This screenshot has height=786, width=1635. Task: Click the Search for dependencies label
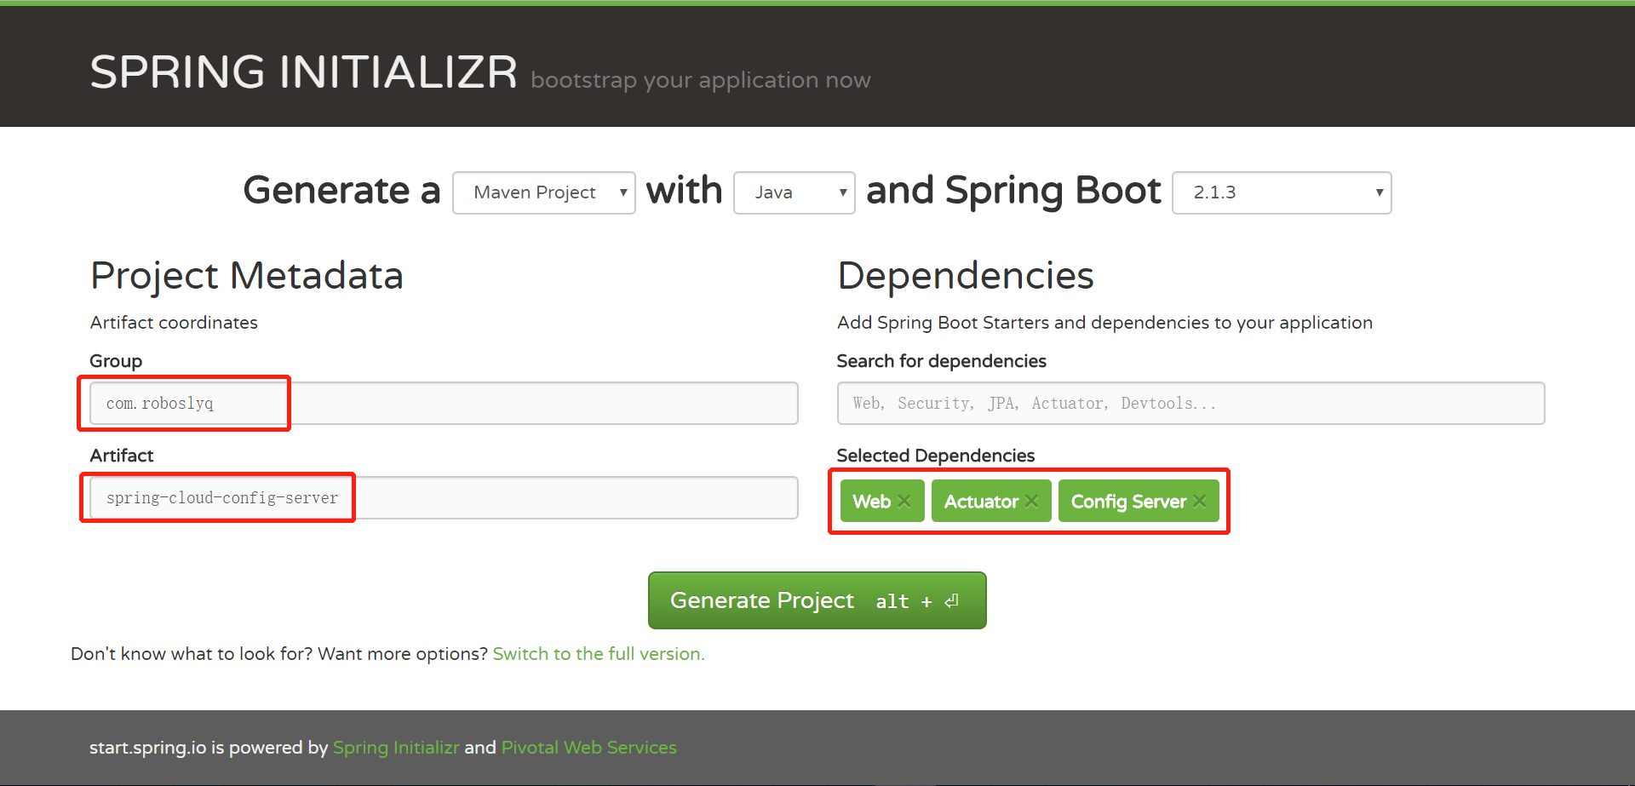(x=942, y=361)
